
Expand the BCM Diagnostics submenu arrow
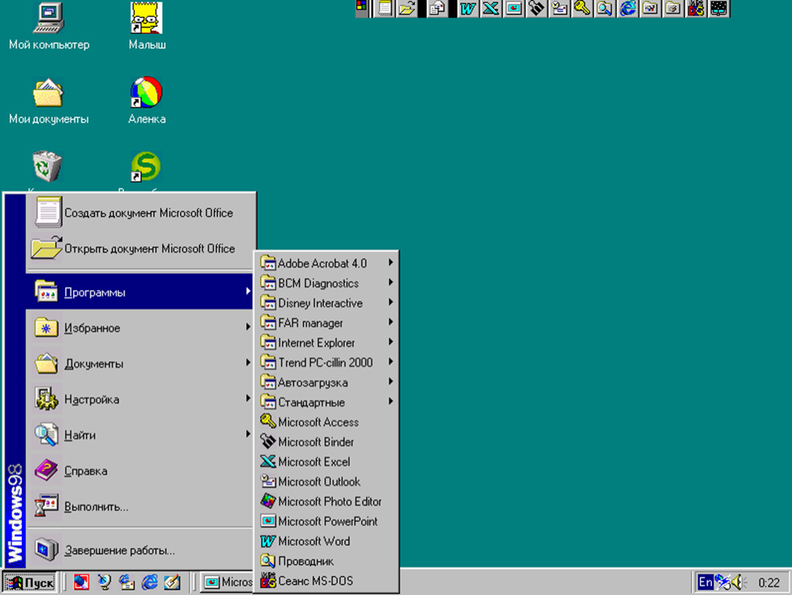point(390,282)
